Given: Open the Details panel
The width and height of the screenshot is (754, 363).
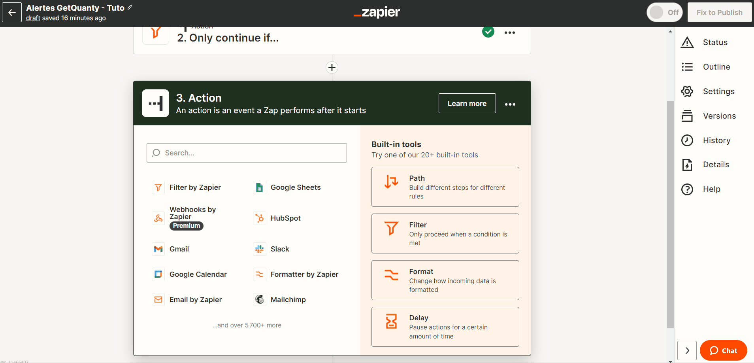Looking at the screenshot, I should click(705, 164).
